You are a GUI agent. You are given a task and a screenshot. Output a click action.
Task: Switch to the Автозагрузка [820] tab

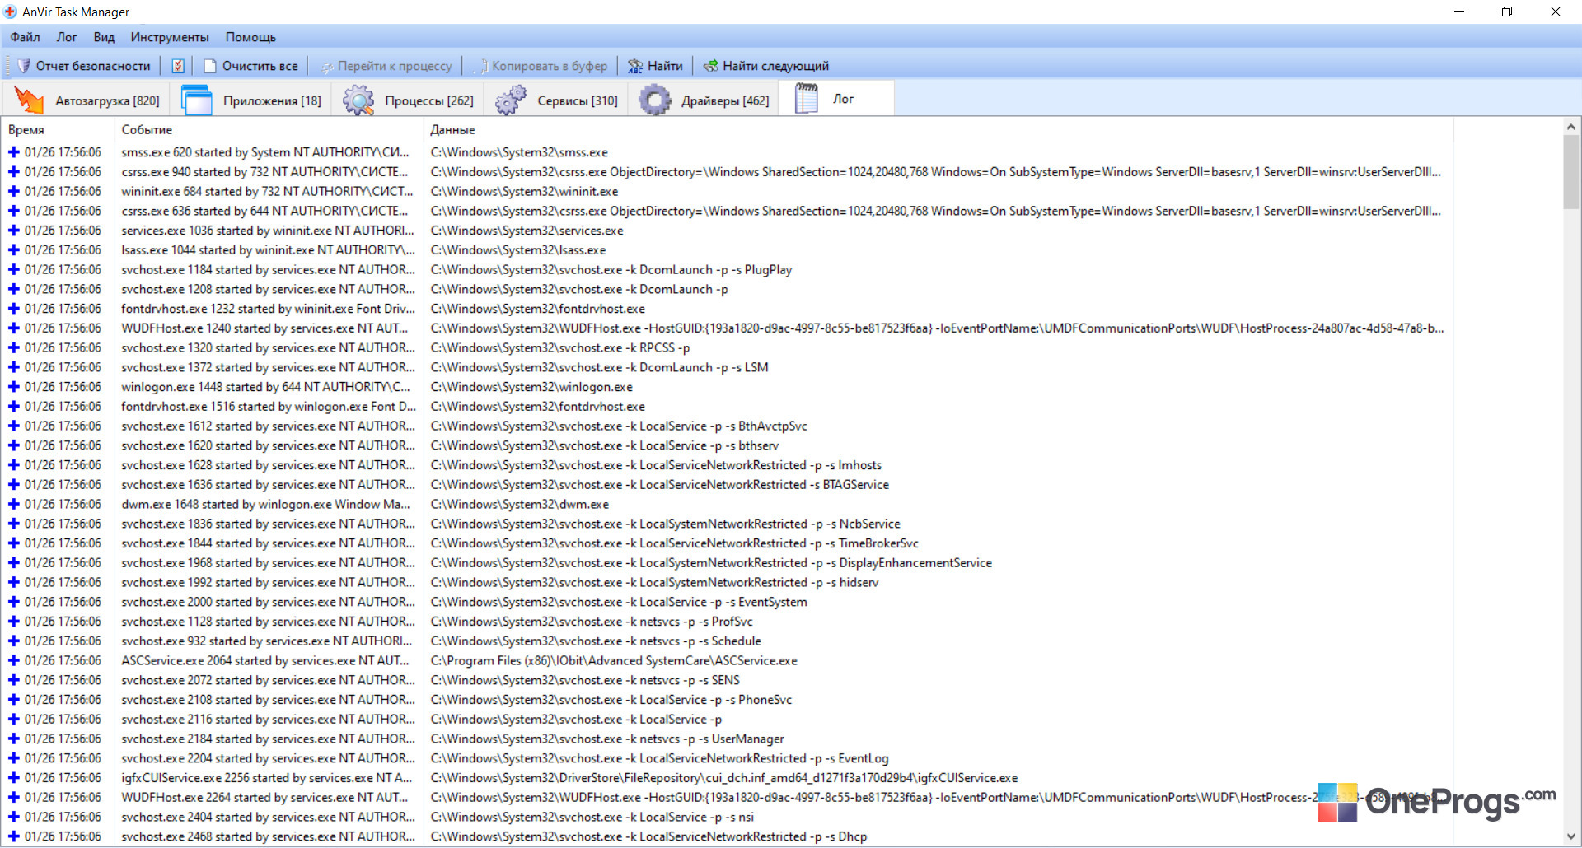click(87, 100)
